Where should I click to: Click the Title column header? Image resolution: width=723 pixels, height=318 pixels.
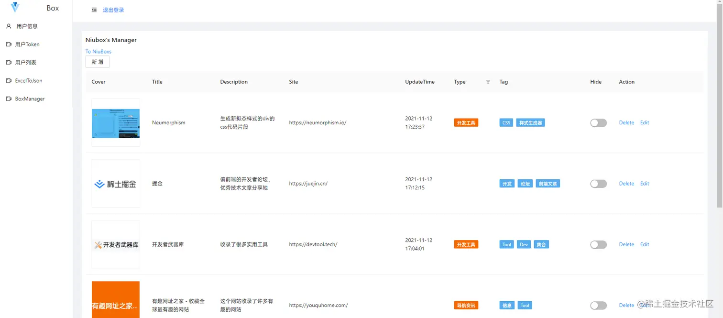point(157,82)
